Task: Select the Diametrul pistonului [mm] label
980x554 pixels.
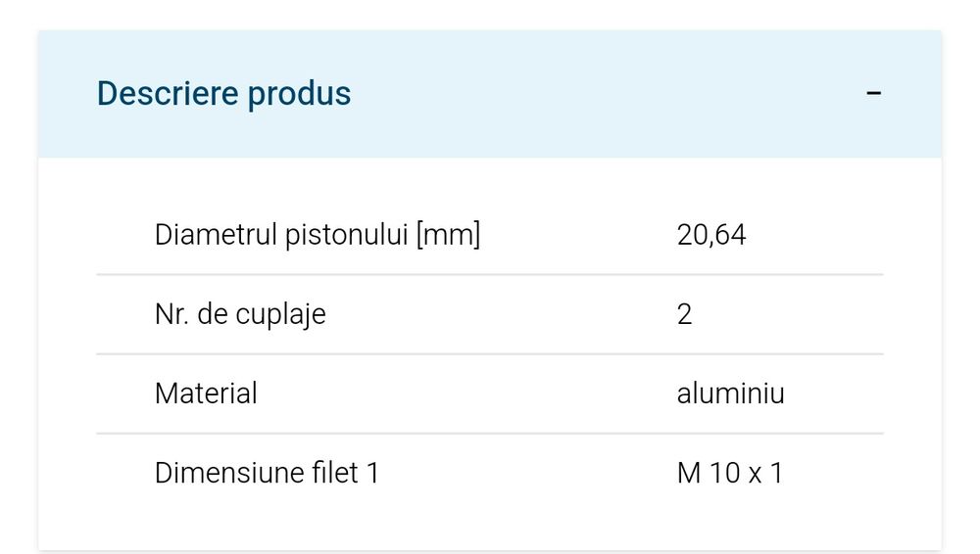Action: 318,235
